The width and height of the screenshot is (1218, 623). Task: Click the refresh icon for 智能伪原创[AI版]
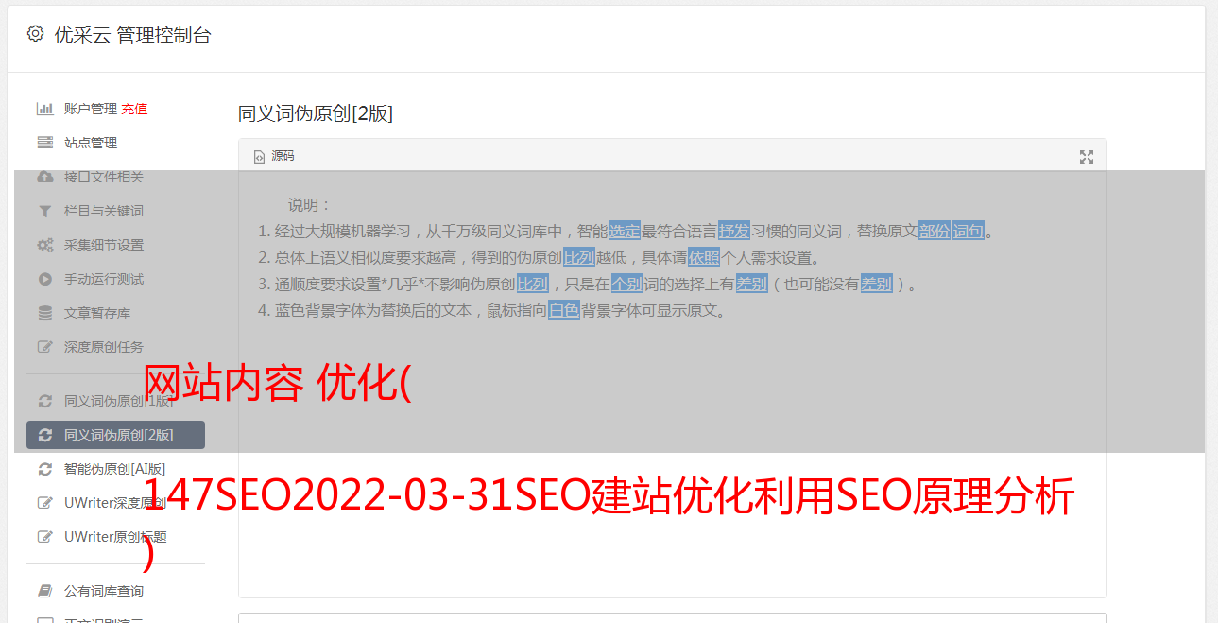point(44,469)
